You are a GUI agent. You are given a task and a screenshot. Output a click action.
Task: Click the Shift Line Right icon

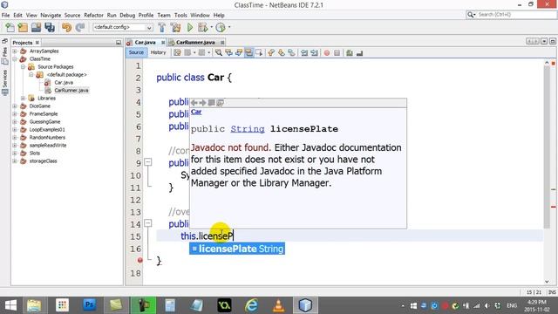coord(314,53)
